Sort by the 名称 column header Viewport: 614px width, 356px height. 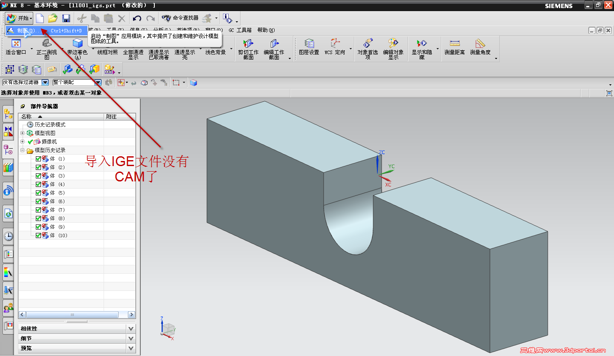61,116
